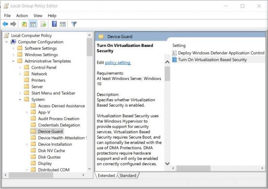Click the 'policy setting' edit link
The height and width of the screenshot is (189, 268).
(x=118, y=63)
